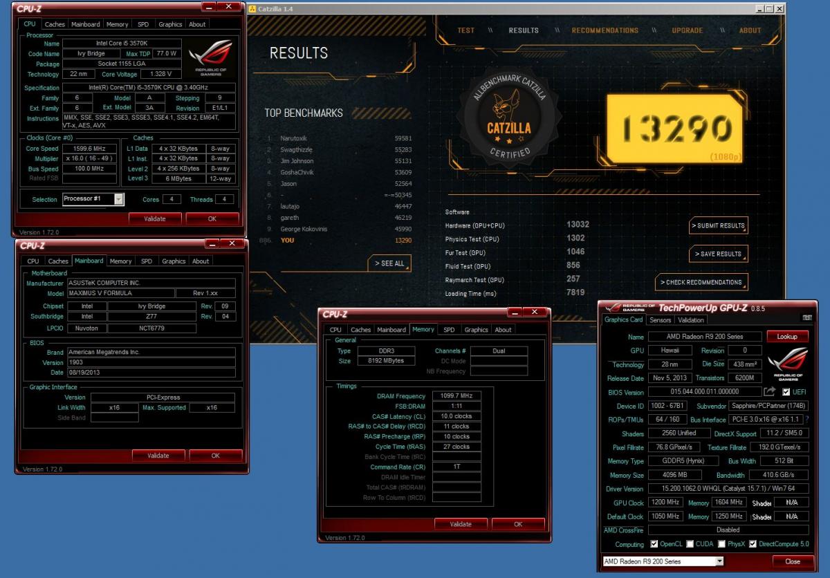The height and width of the screenshot is (578, 830).
Task: Click Validate in CPU-Z memory window
Action: tap(461, 524)
